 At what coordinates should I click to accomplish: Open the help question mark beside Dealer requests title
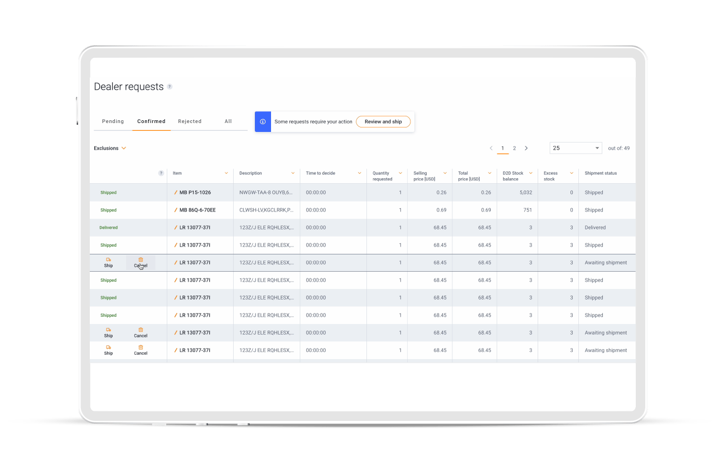170,87
